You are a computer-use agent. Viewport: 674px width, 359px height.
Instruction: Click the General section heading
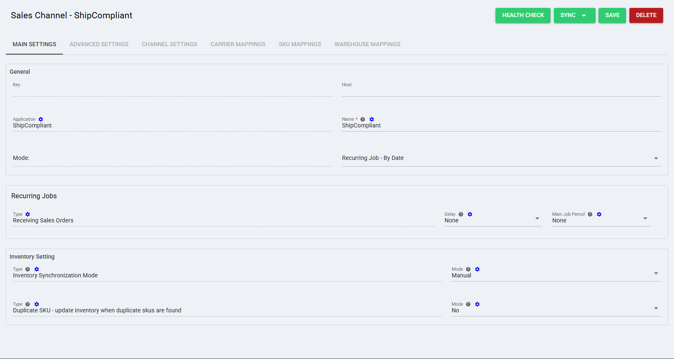(20, 72)
